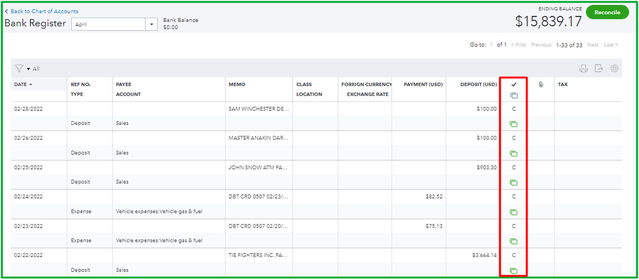Click the REF NO. column header
639x280 pixels.
pyautogui.click(x=81, y=85)
